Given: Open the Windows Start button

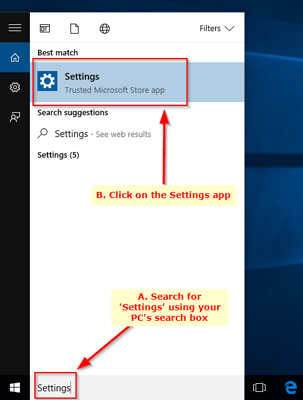Looking at the screenshot, I should (15, 388).
